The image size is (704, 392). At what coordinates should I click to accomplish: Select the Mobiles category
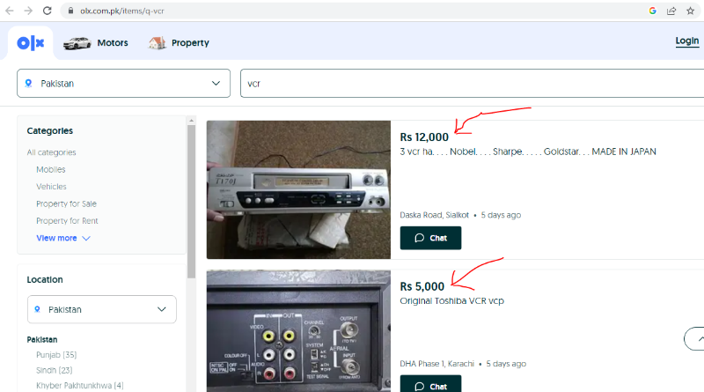[51, 169]
